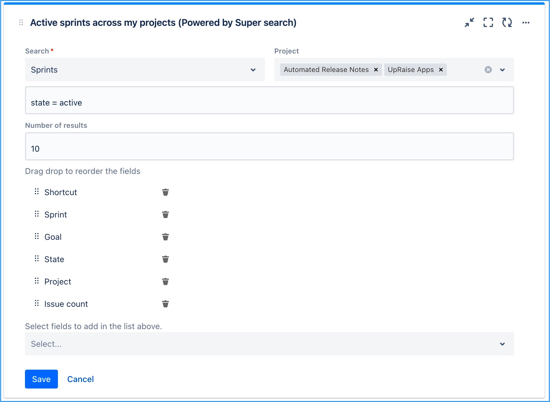Remove the Sprint field using its trash icon
This screenshot has width=550, height=402.
[x=165, y=215]
